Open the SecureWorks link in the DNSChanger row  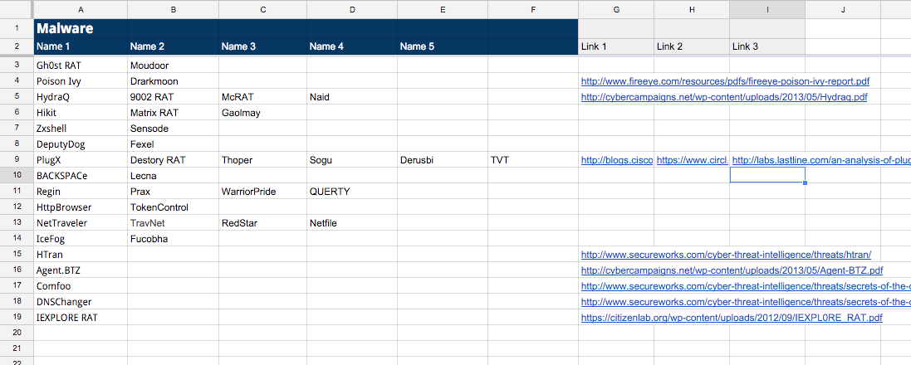point(746,302)
